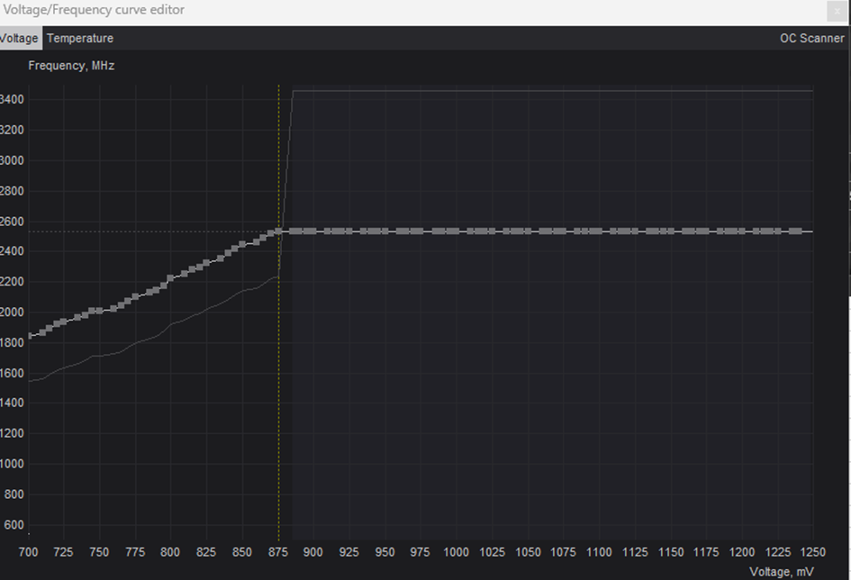
Task: Click the 3400 frequency axis label
Action: click(12, 99)
